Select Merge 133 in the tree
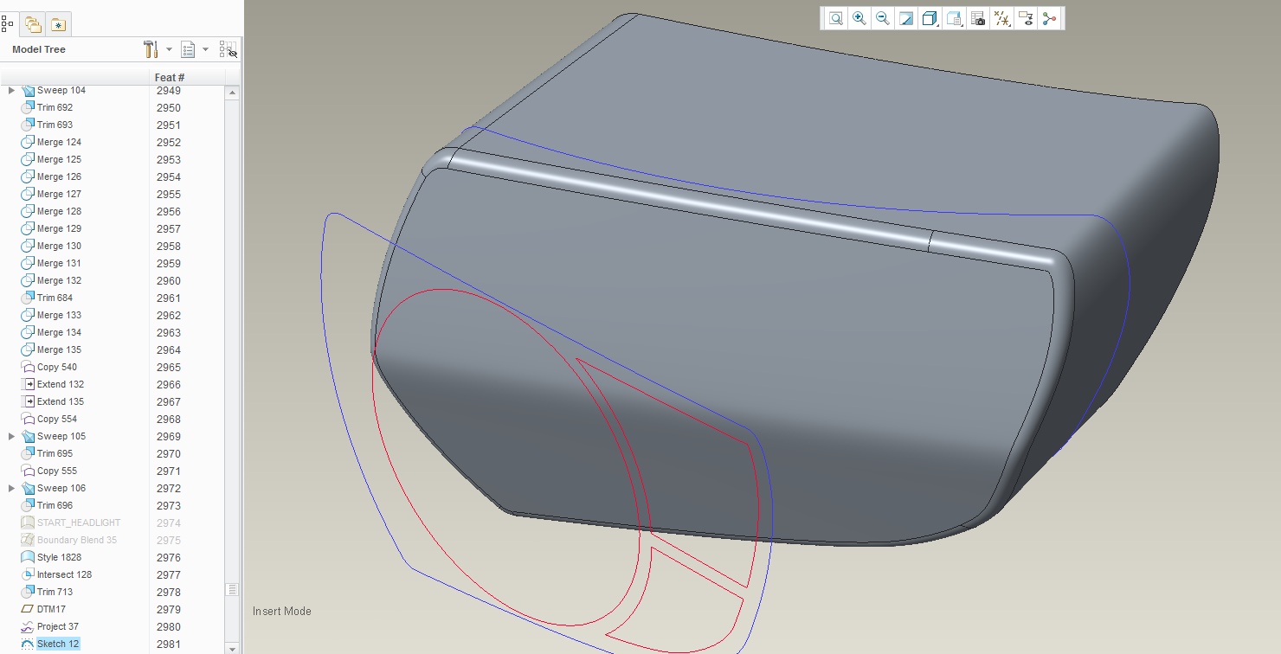Screen dimensions: 1281x654 click(59, 315)
